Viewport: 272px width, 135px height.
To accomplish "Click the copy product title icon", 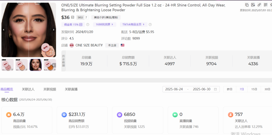I will pos(247,5).
